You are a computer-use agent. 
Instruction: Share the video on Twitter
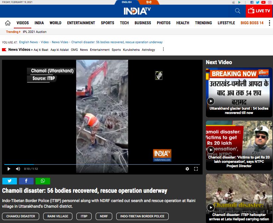(x=10, y=181)
